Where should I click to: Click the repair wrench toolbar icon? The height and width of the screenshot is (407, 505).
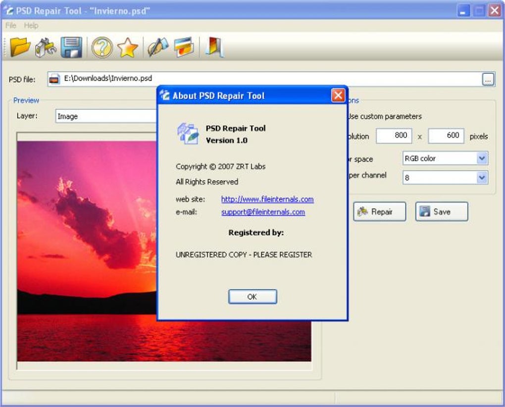pyautogui.click(x=46, y=48)
